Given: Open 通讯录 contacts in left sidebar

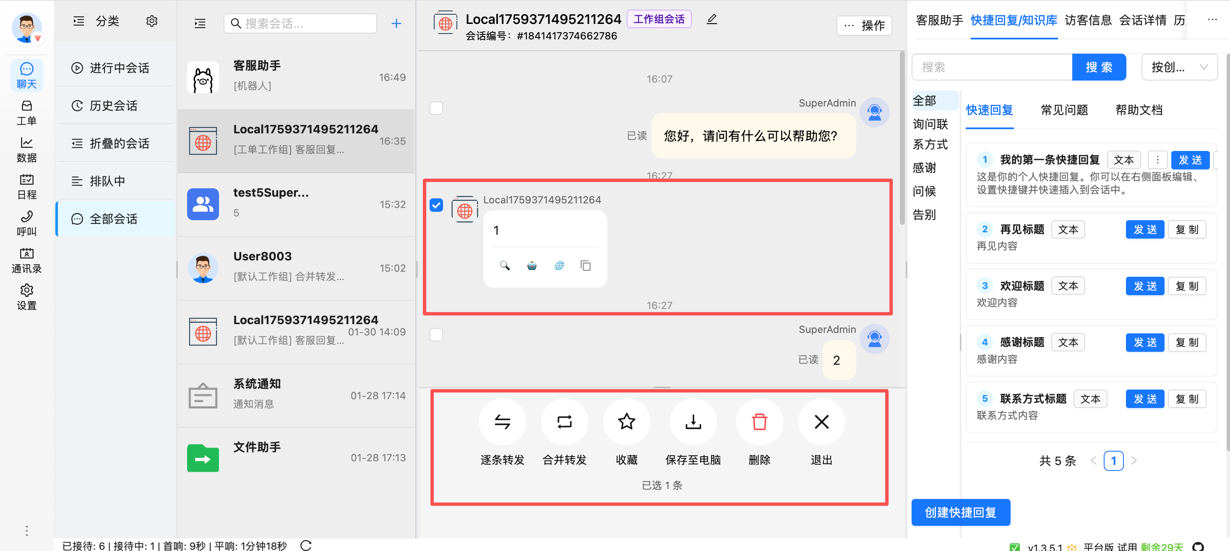Looking at the screenshot, I should (26, 260).
